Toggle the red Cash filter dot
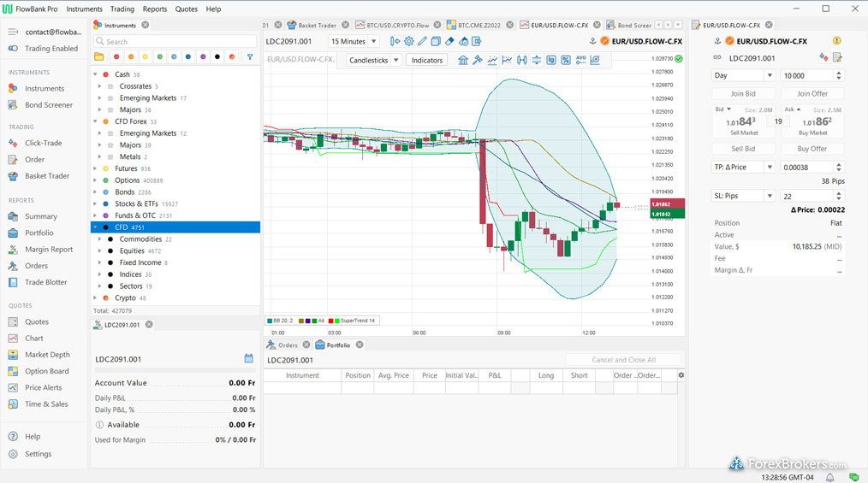 pyautogui.click(x=116, y=56)
